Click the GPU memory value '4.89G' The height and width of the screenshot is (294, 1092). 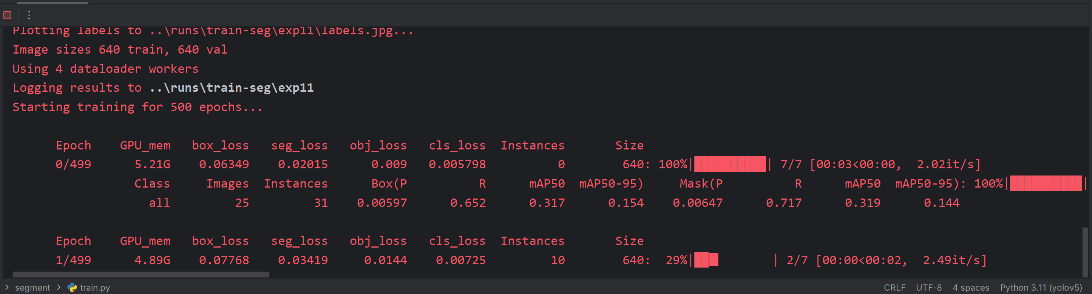click(152, 260)
